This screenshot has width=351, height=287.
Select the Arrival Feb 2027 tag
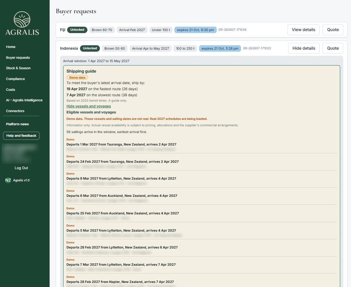tap(132, 30)
